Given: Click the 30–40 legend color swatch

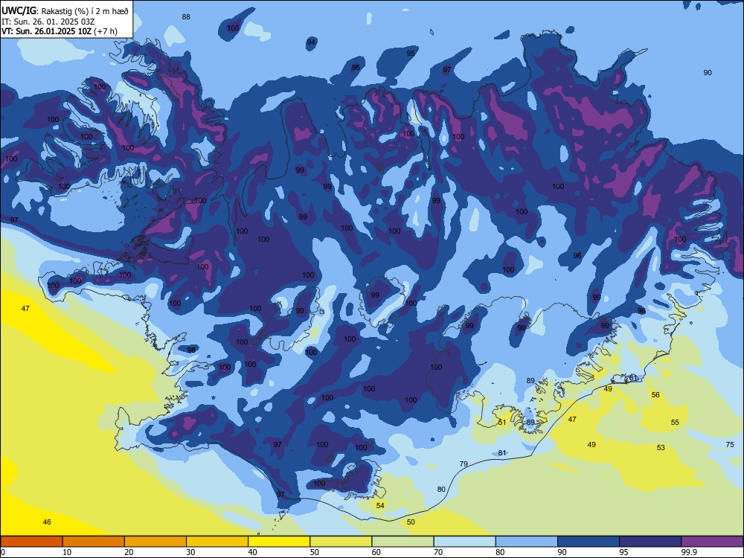Looking at the screenshot, I should pyautogui.click(x=217, y=542).
